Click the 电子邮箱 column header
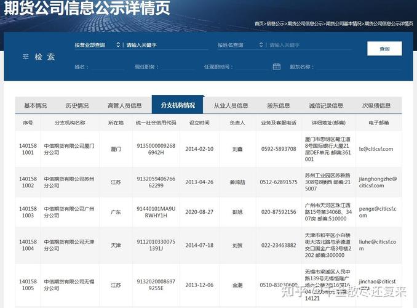The width and height of the screenshot is (417, 308). 379,123
